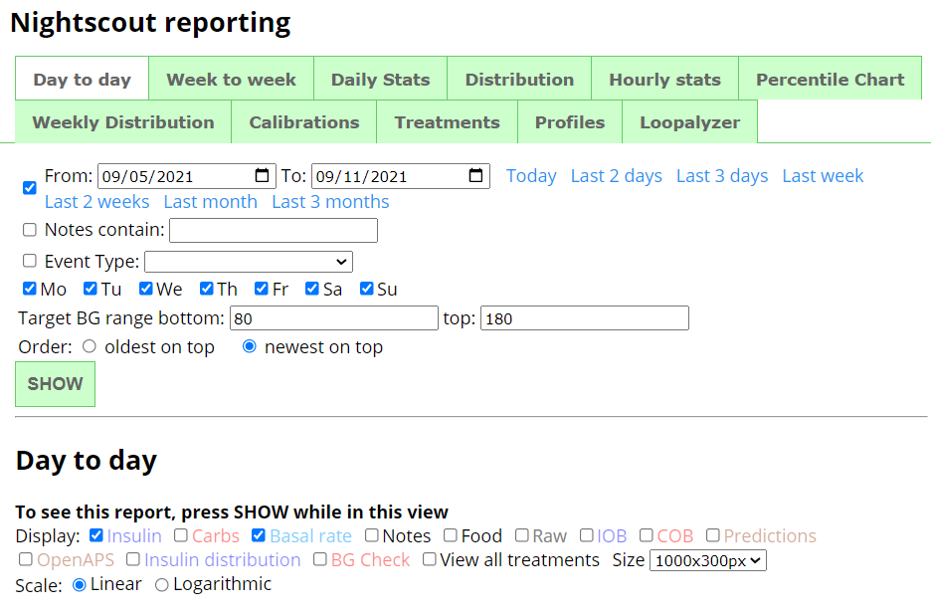The height and width of the screenshot is (614, 931).
Task: Uncheck We weekday checkbox
Action: [146, 289]
